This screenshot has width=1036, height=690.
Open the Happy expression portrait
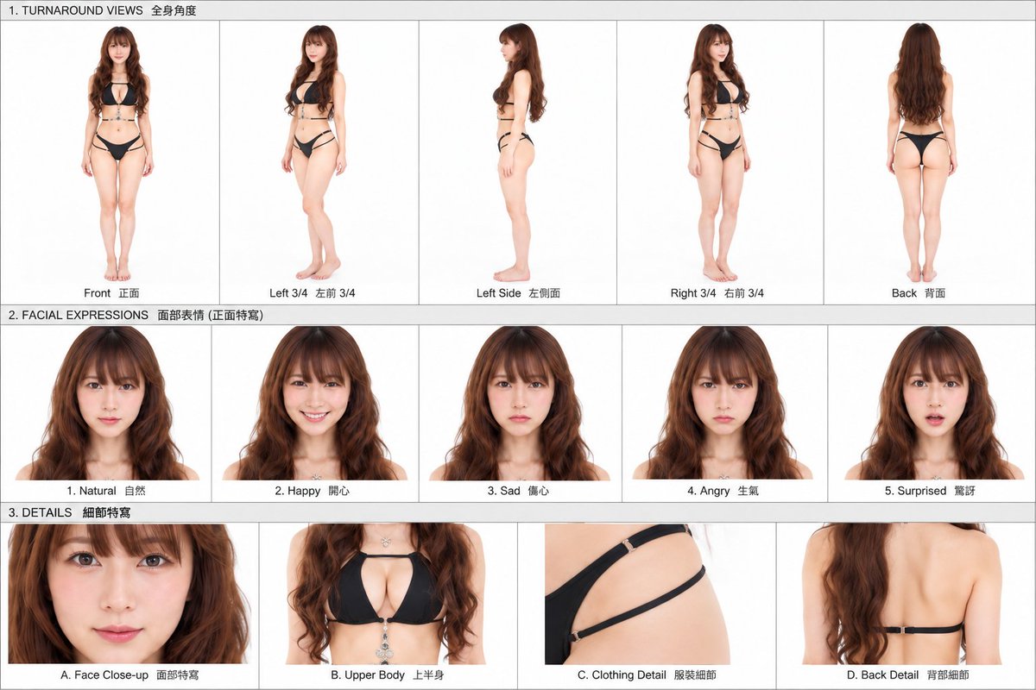(315, 403)
